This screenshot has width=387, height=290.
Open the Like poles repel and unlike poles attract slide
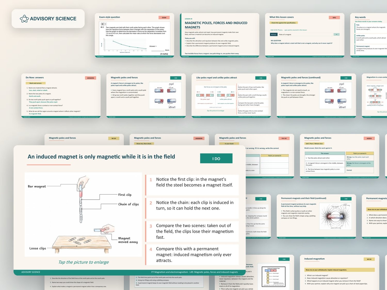(231, 96)
